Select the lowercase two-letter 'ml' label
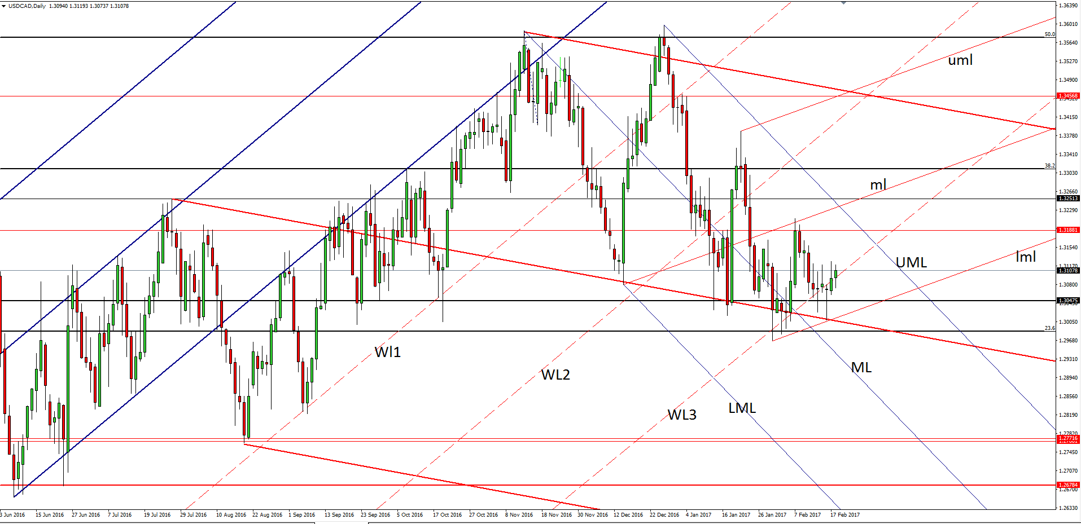The image size is (1081, 524). click(878, 184)
